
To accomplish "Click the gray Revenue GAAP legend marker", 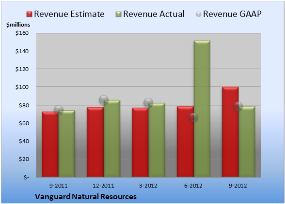I will pos(198,14).
